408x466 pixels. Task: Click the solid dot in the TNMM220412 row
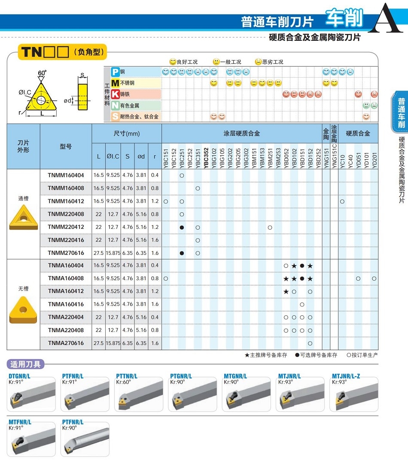(x=182, y=228)
